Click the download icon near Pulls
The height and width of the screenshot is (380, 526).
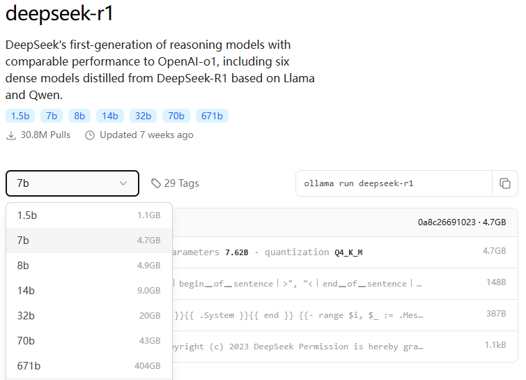coord(11,135)
